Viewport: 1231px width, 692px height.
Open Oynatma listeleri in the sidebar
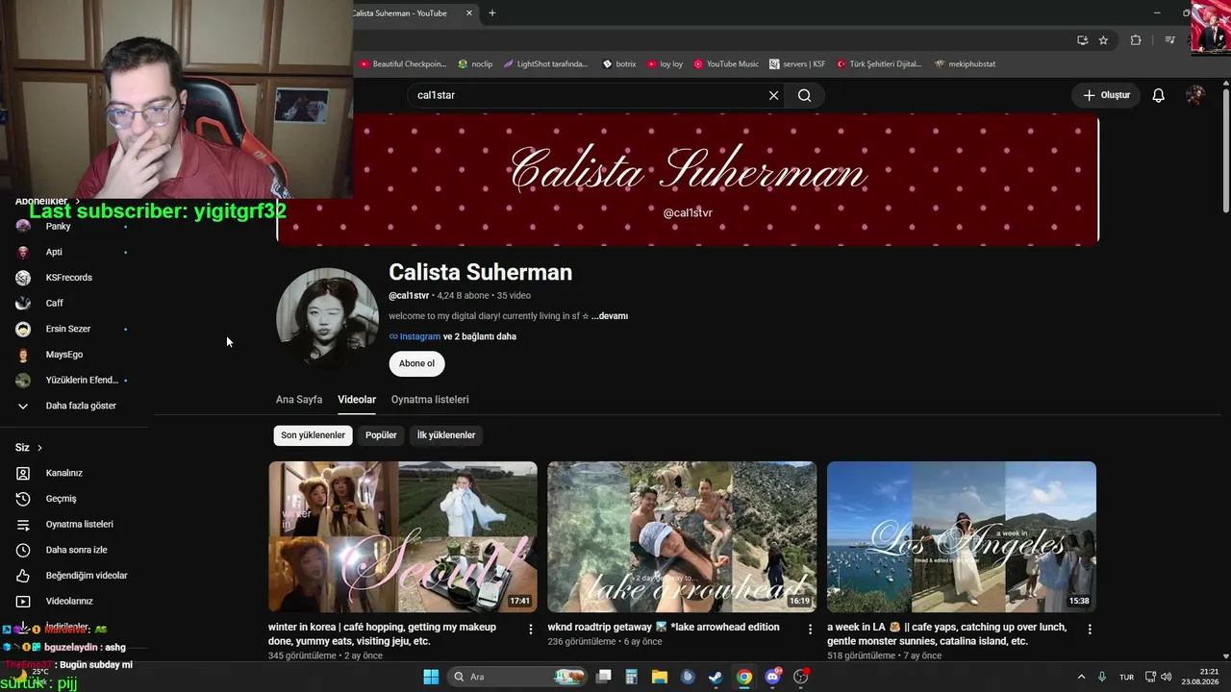point(77,525)
